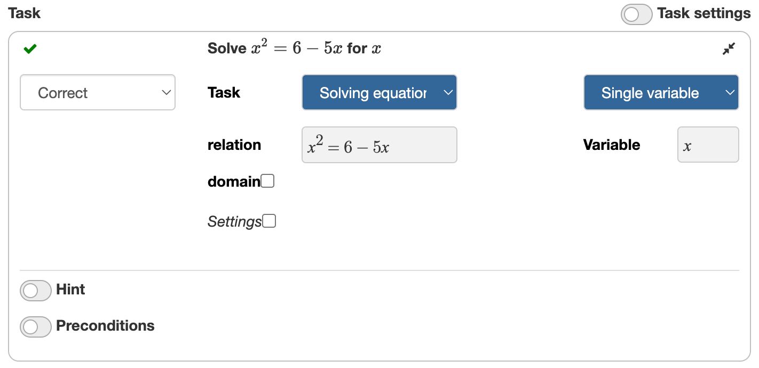Enable the Task settings toggle
This screenshot has height=368, width=759.
click(636, 13)
